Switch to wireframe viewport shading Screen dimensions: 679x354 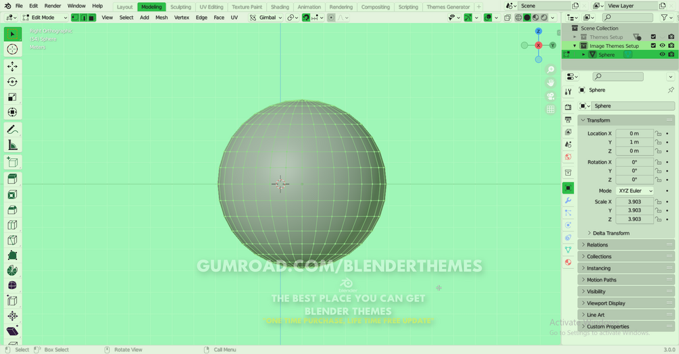pyautogui.click(x=518, y=18)
